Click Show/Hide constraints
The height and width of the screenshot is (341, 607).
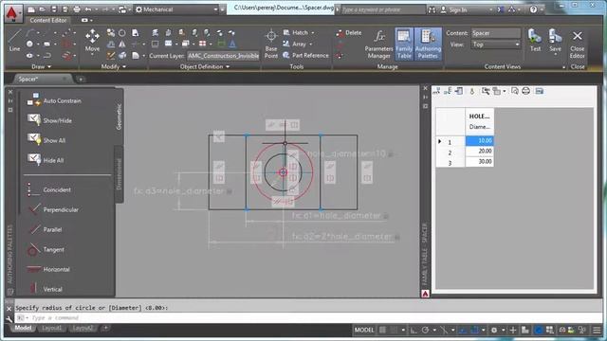pyautogui.click(x=49, y=120)
